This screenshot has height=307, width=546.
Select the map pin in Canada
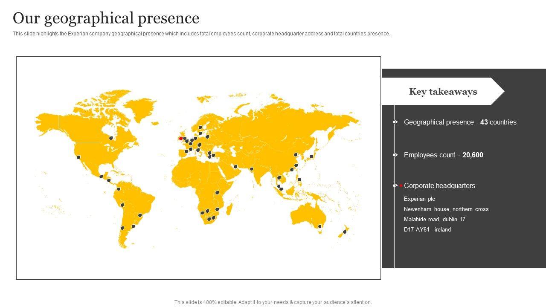pos(111,138)
